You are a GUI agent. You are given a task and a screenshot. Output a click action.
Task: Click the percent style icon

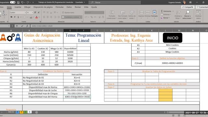pyautogui.click(x=92, y=17)
